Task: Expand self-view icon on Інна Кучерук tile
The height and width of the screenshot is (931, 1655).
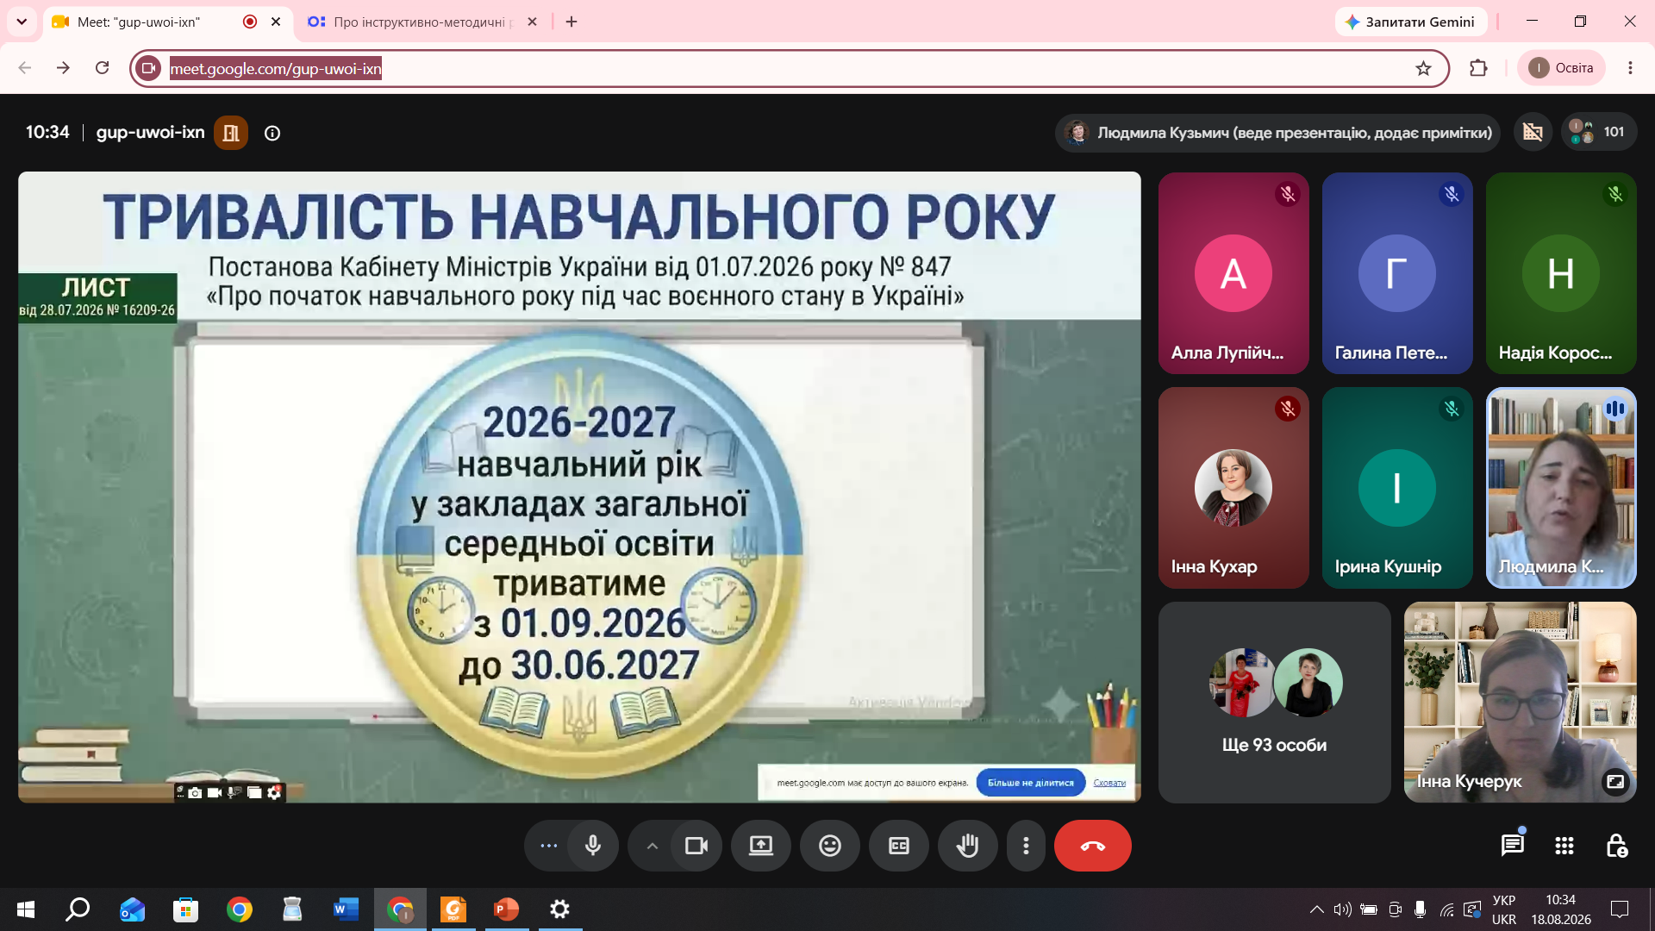Action: 1614,781
